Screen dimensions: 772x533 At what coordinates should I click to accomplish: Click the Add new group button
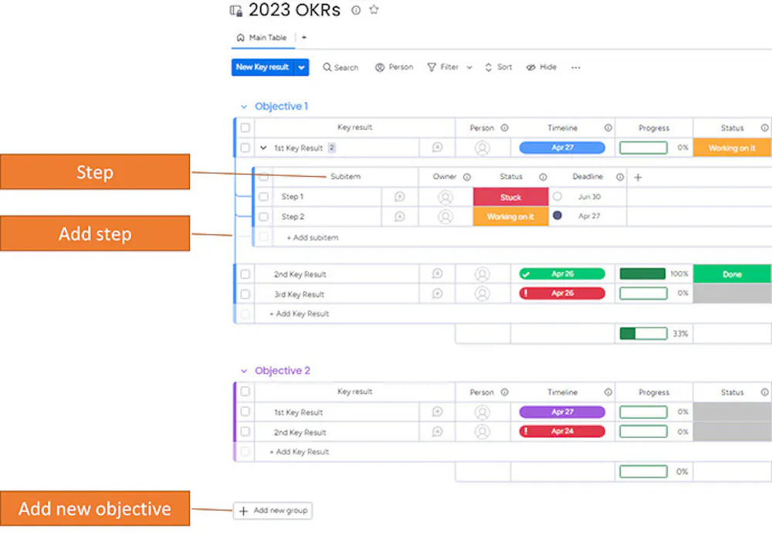[273, 511]
